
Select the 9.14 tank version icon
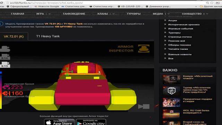click(x=5, y=57)
